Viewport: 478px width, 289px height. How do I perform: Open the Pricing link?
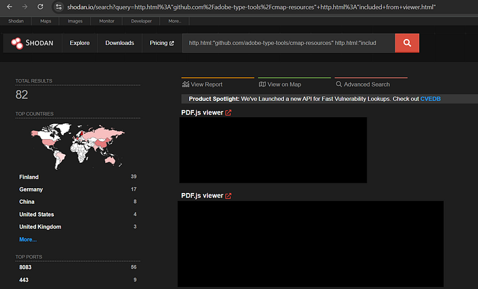(162, 43)
